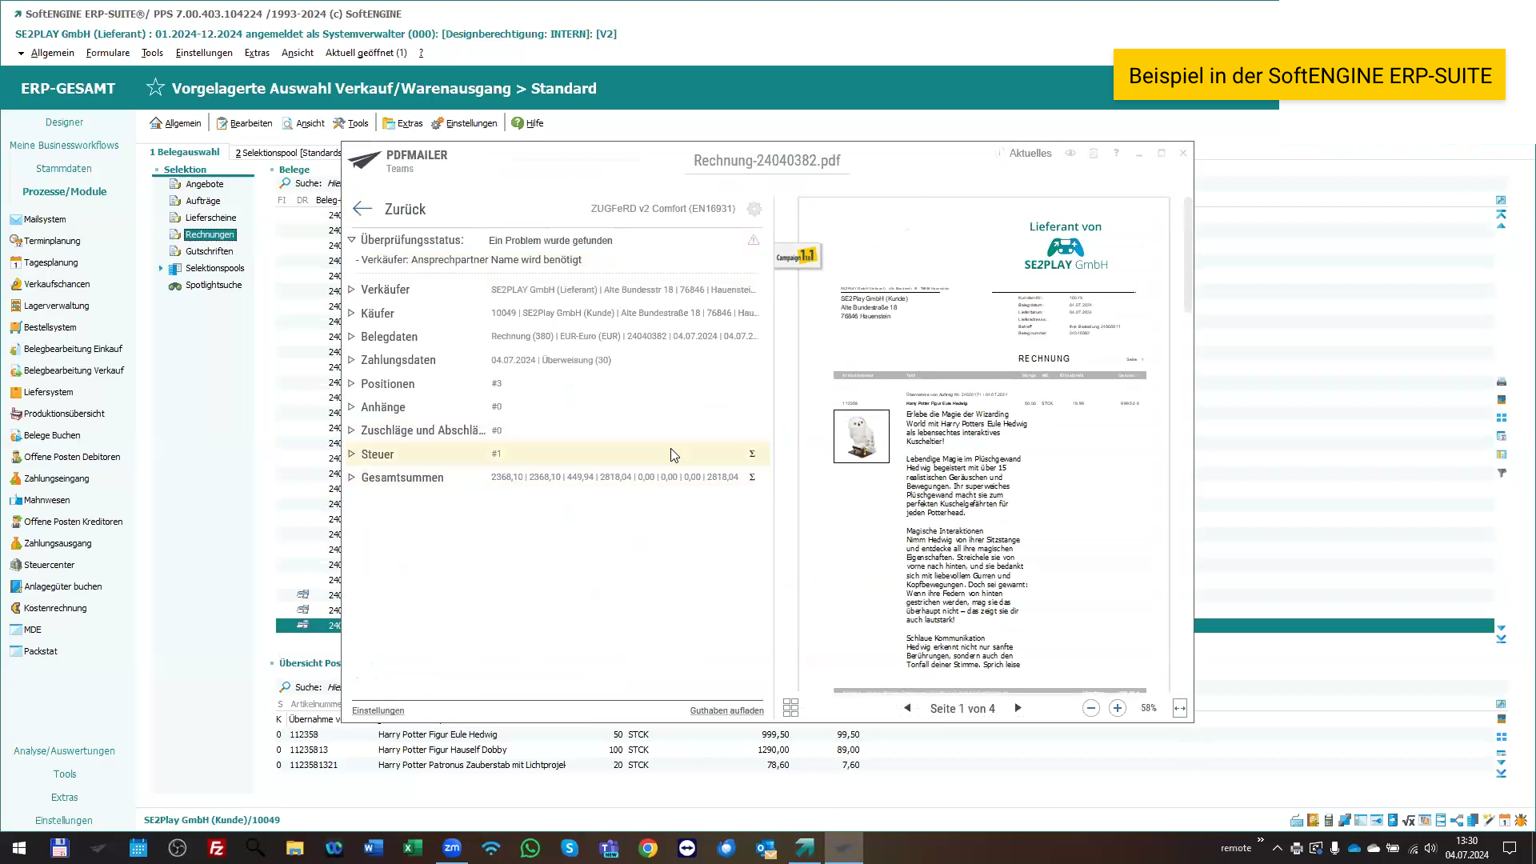Image resolution: width=1536 pixels, height=864 pixels.
Task: Open the Einstellungen menu in the top menu bar
Action: 204,53
